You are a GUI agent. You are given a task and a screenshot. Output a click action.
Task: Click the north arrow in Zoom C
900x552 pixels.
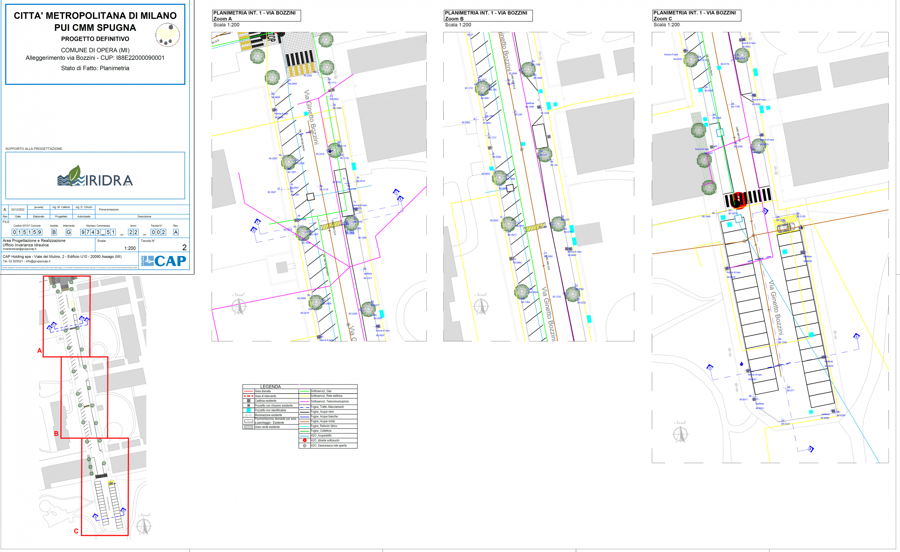(x=680, y=434)
